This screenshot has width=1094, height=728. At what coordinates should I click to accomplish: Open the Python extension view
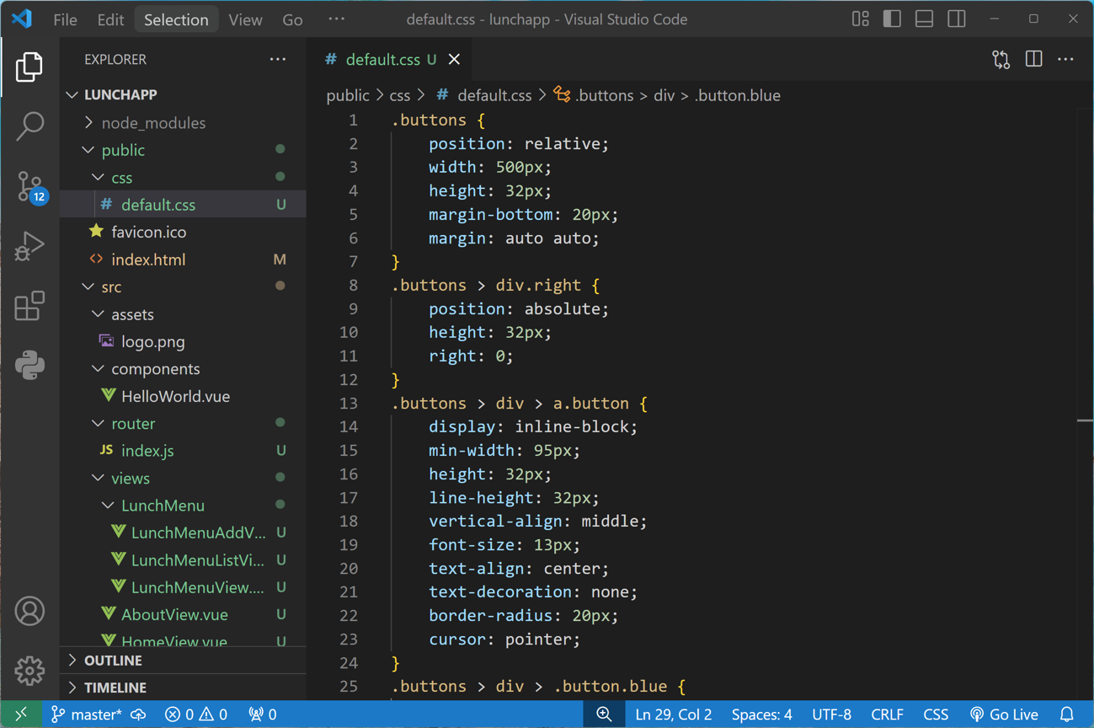[x=29, y=366]
